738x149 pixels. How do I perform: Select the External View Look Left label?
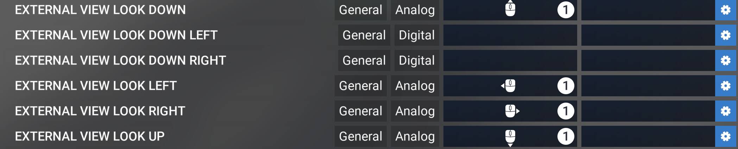[96, 86]
